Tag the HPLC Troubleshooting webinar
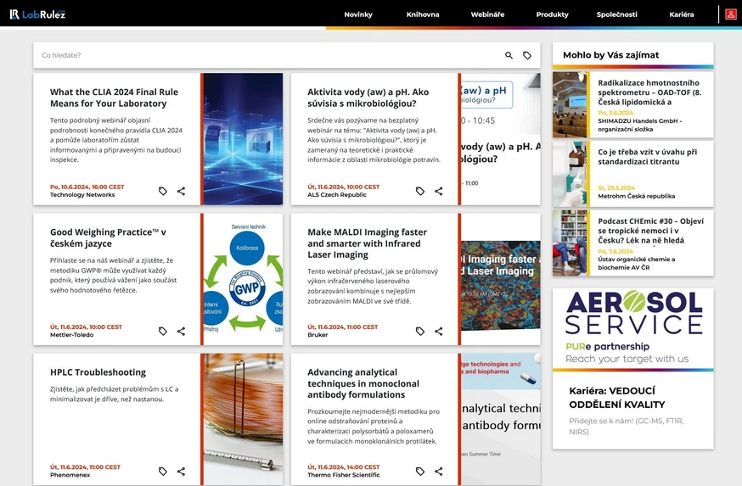The width and height of the screenshot is (742, 486). 163,471
